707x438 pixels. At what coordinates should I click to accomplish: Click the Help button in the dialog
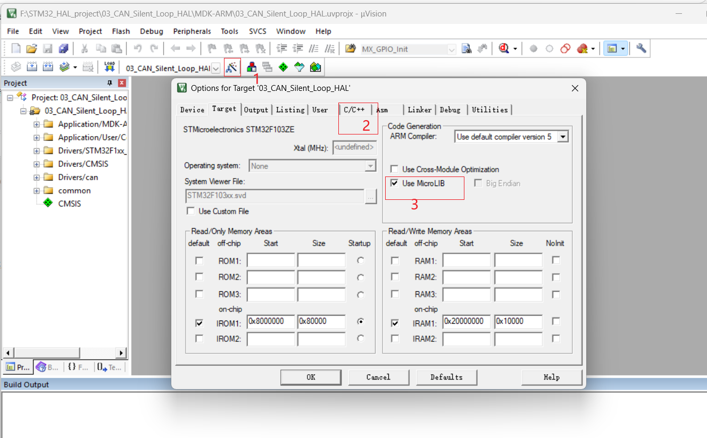(551, 377)
